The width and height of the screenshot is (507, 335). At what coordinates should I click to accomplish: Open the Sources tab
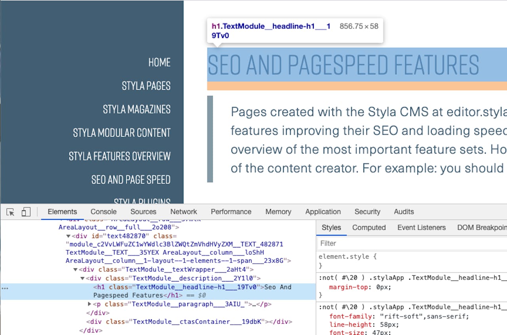[143, 212]
